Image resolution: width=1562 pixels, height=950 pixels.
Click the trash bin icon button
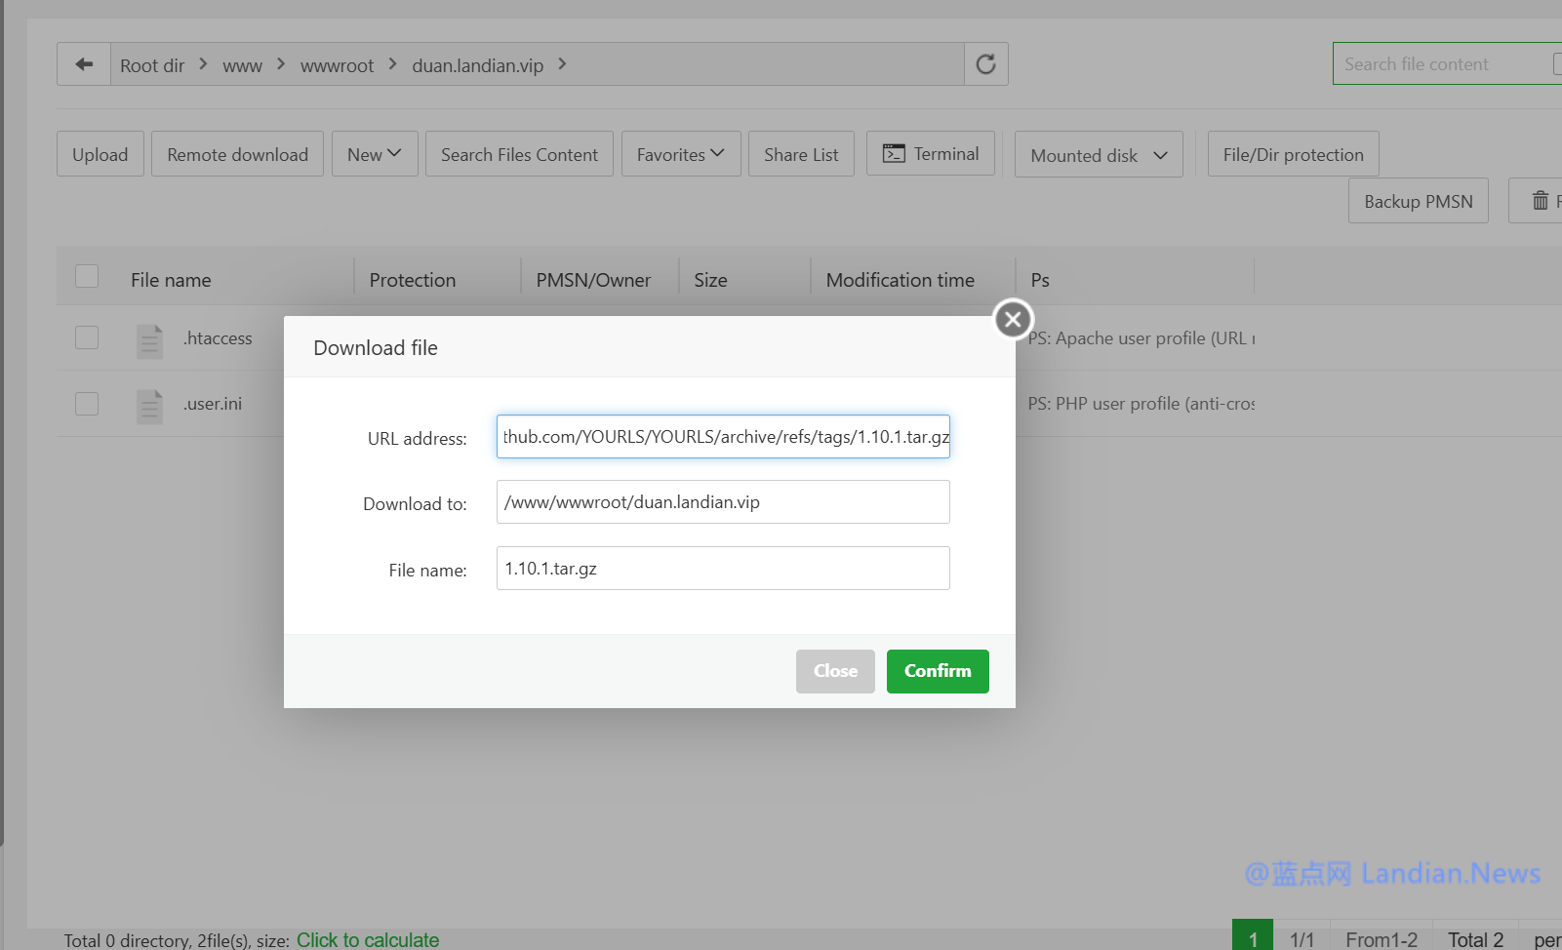(x=1540, y=201)
